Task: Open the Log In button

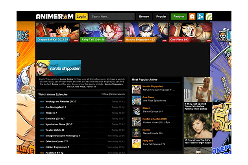Action: point(81,16)
